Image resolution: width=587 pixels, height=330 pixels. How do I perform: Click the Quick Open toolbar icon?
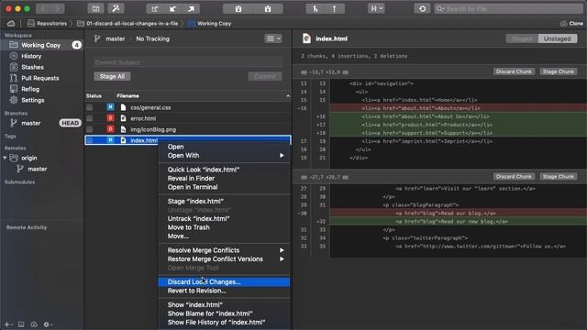pos(95,8)
